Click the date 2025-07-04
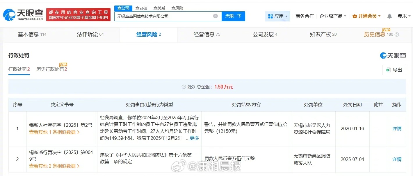Screen dimensions: 413x176 tap(352, 159)
